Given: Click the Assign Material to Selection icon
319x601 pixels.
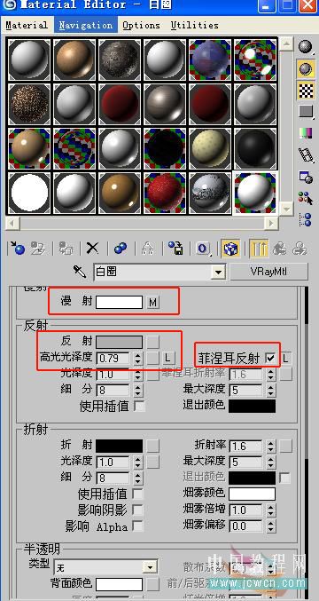Looking at the screenshot, I should (66, 248).
